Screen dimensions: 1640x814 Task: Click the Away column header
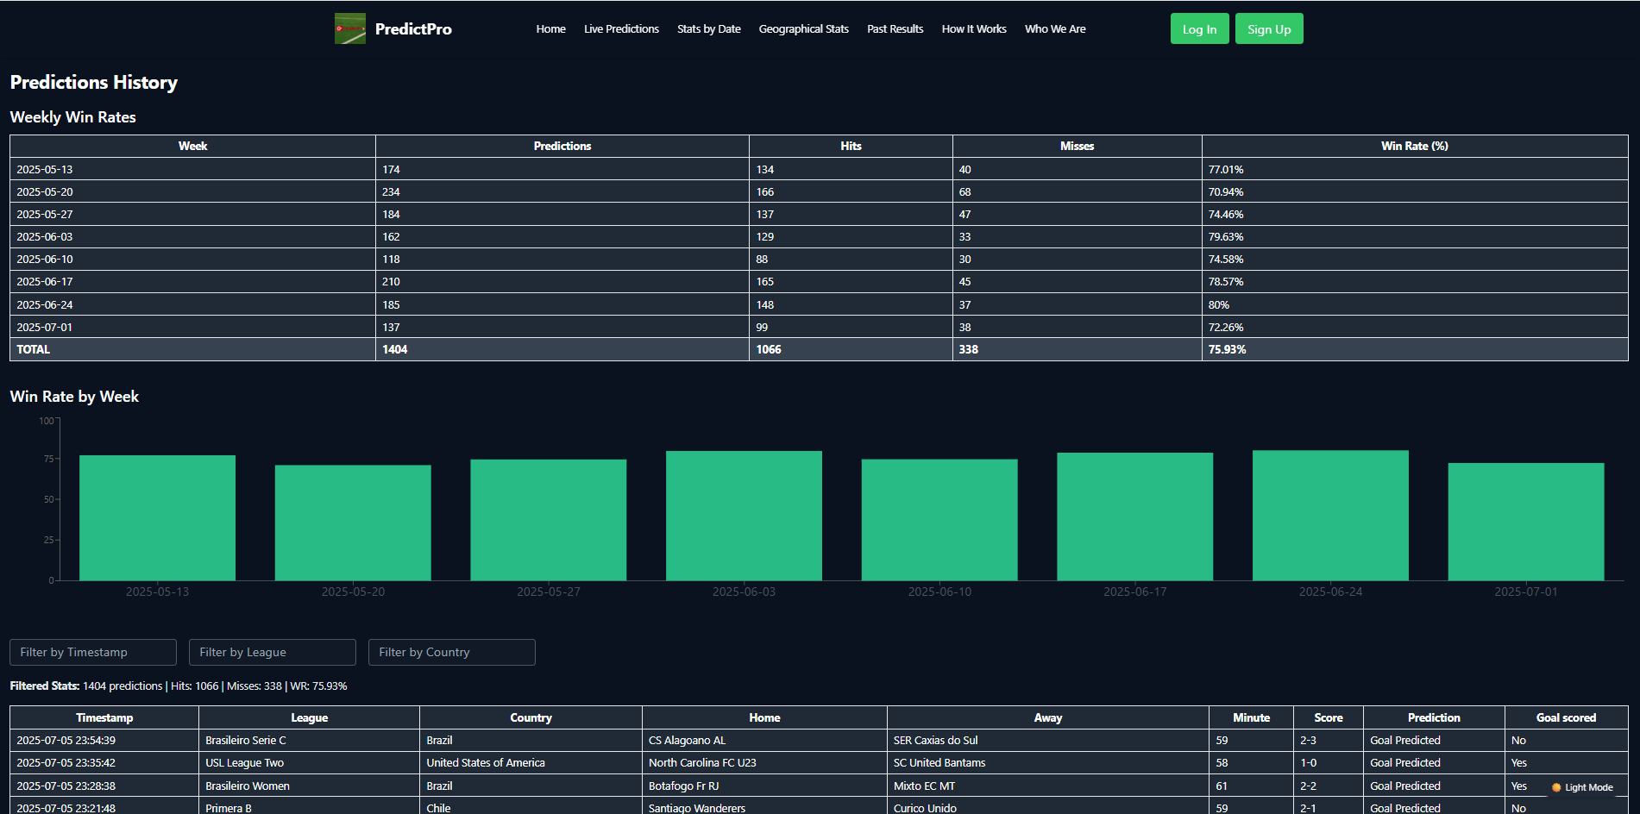(x=1047, y=717)
